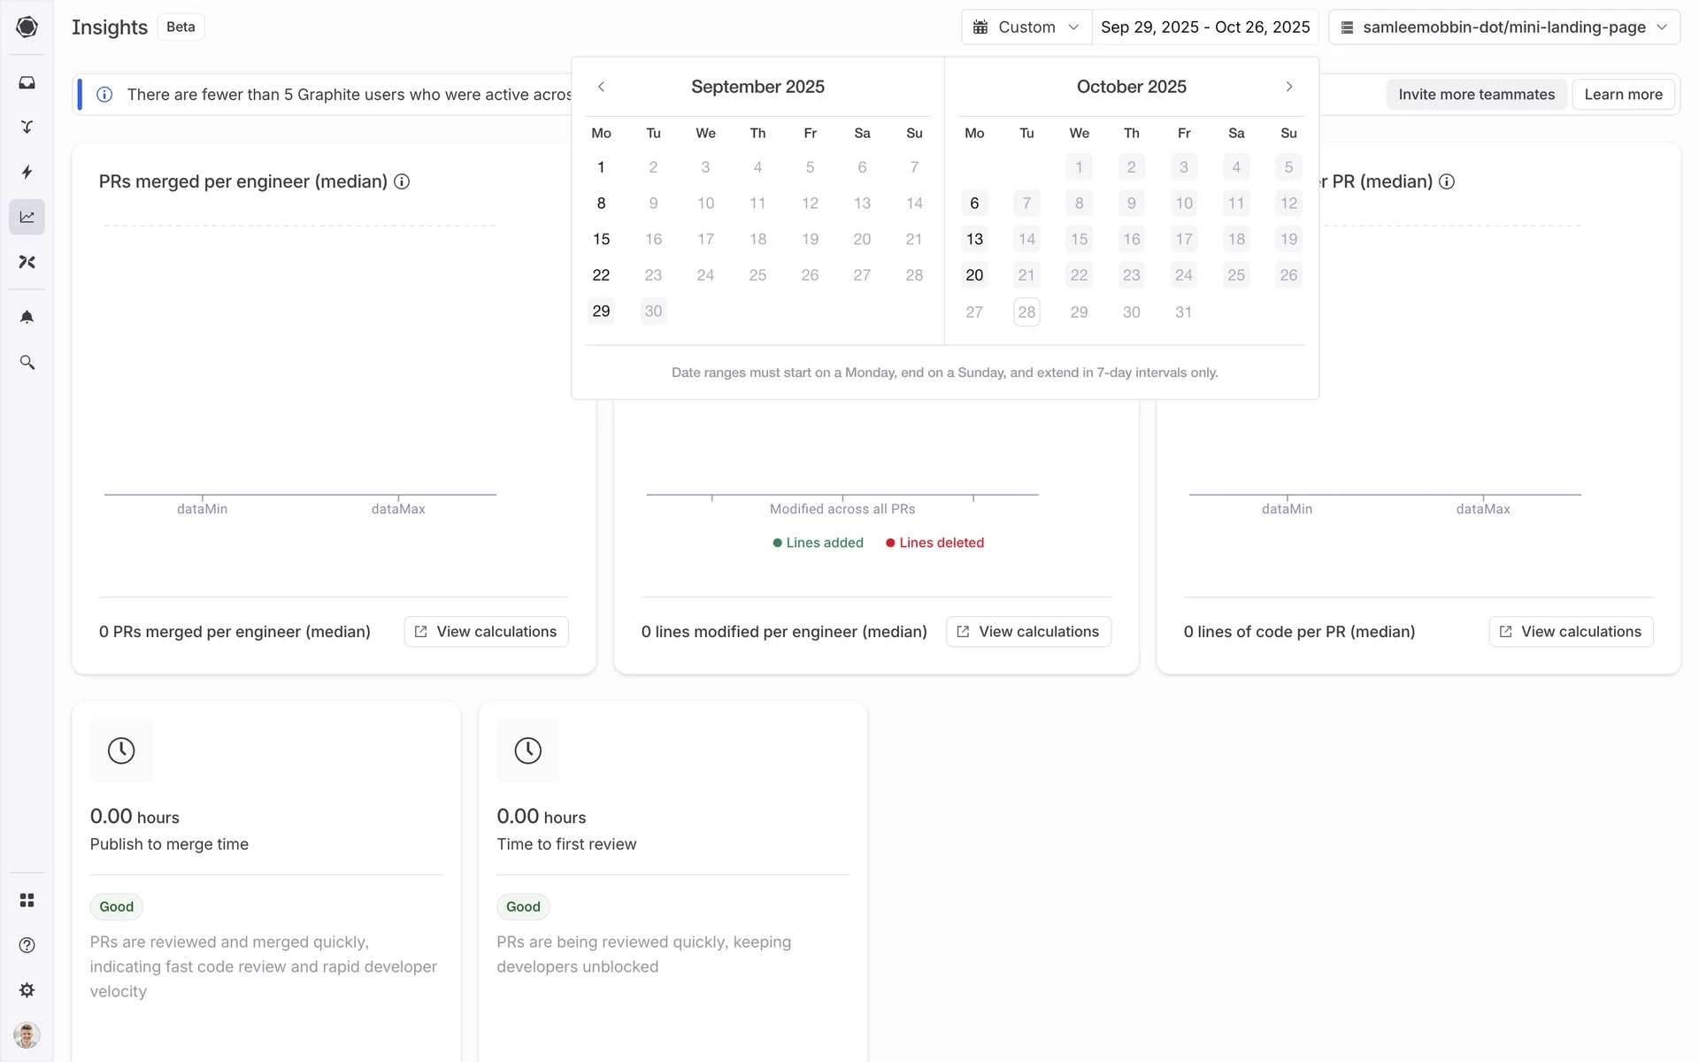This screenshot has width=1699, height=1062.
Task: Click the Graphite logo icon in sidebar
Action: tap(27, 27)
